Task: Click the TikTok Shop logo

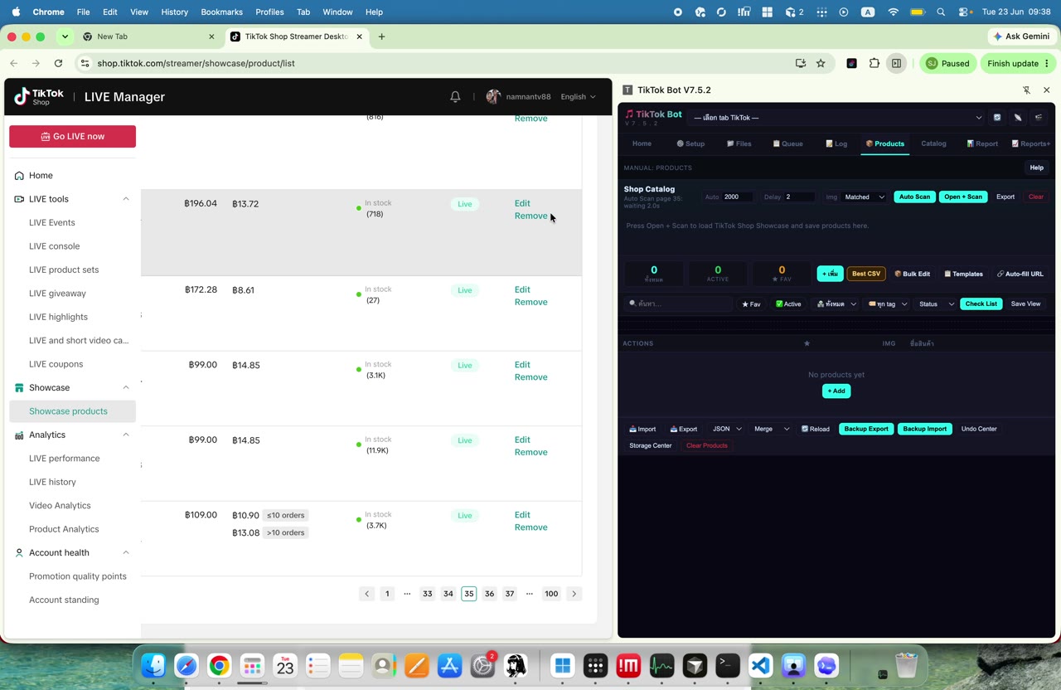Action: [x=39, y=97]
